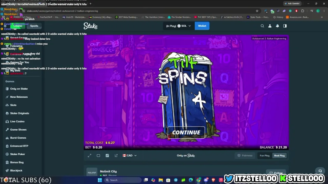Screen dimensions: 328x184
Task: Follow Nolimit City provider
Action: point(276,173)
